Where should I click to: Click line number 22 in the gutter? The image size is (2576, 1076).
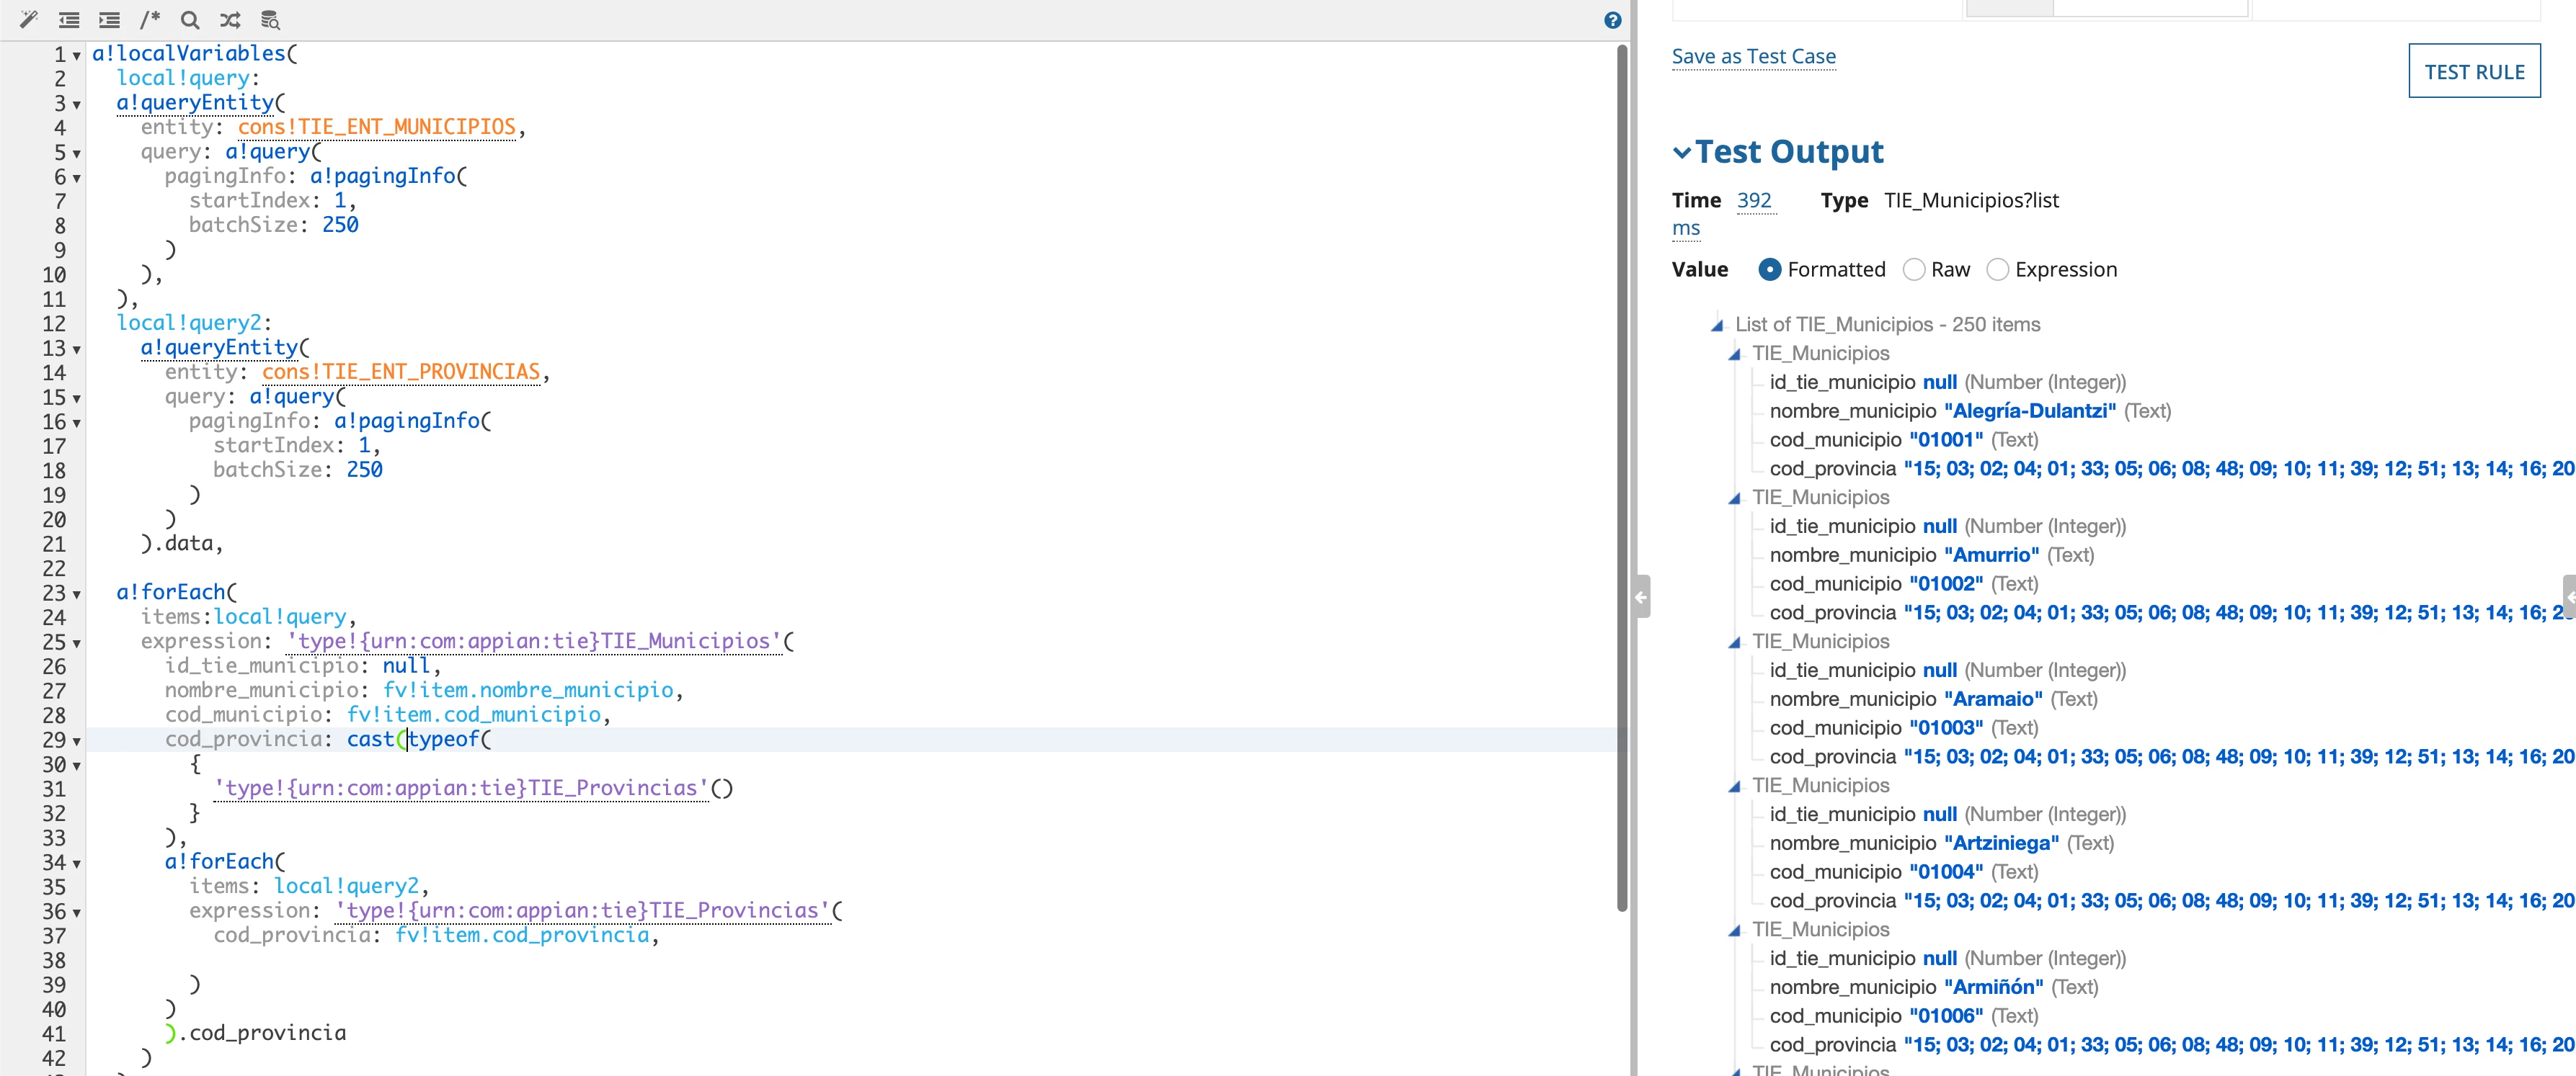[54, 568]
